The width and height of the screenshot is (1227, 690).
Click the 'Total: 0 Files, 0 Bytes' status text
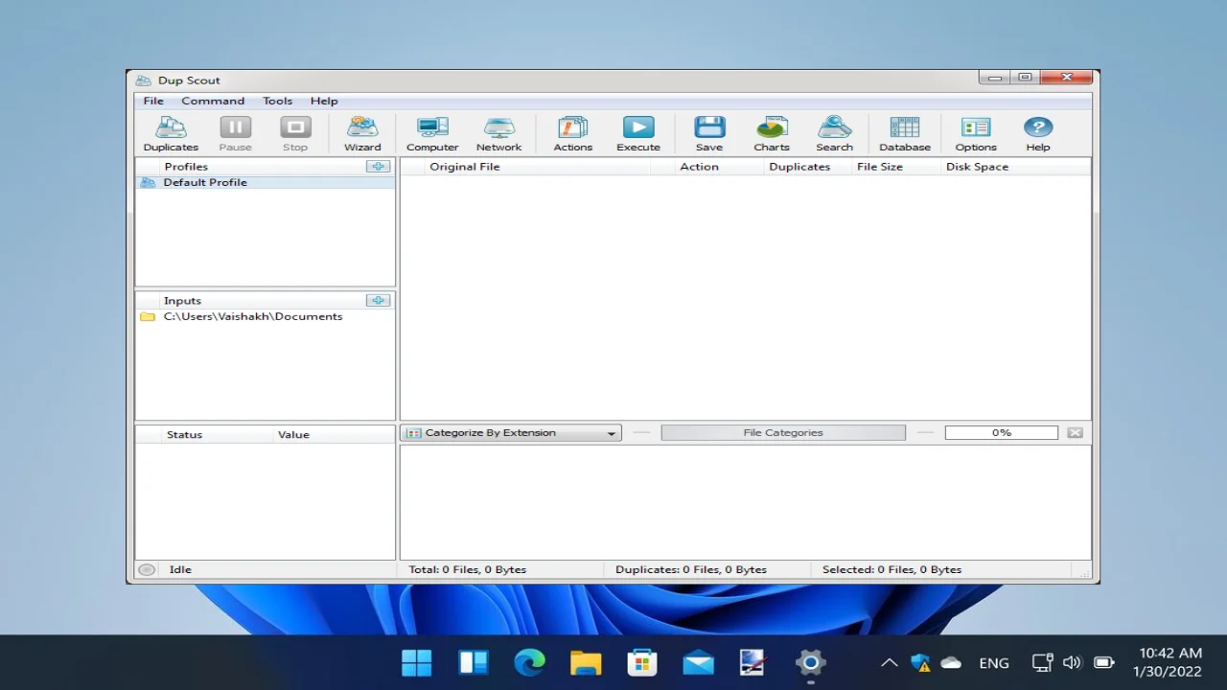(468, 570)
